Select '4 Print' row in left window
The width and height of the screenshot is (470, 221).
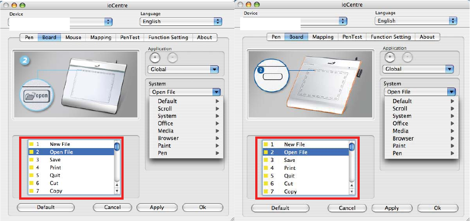pos(71,168)
